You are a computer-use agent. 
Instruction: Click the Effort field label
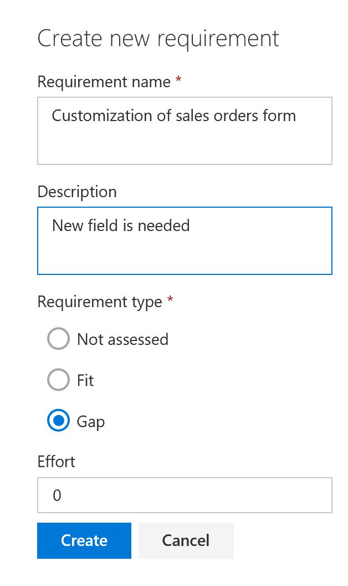point(56,462)
